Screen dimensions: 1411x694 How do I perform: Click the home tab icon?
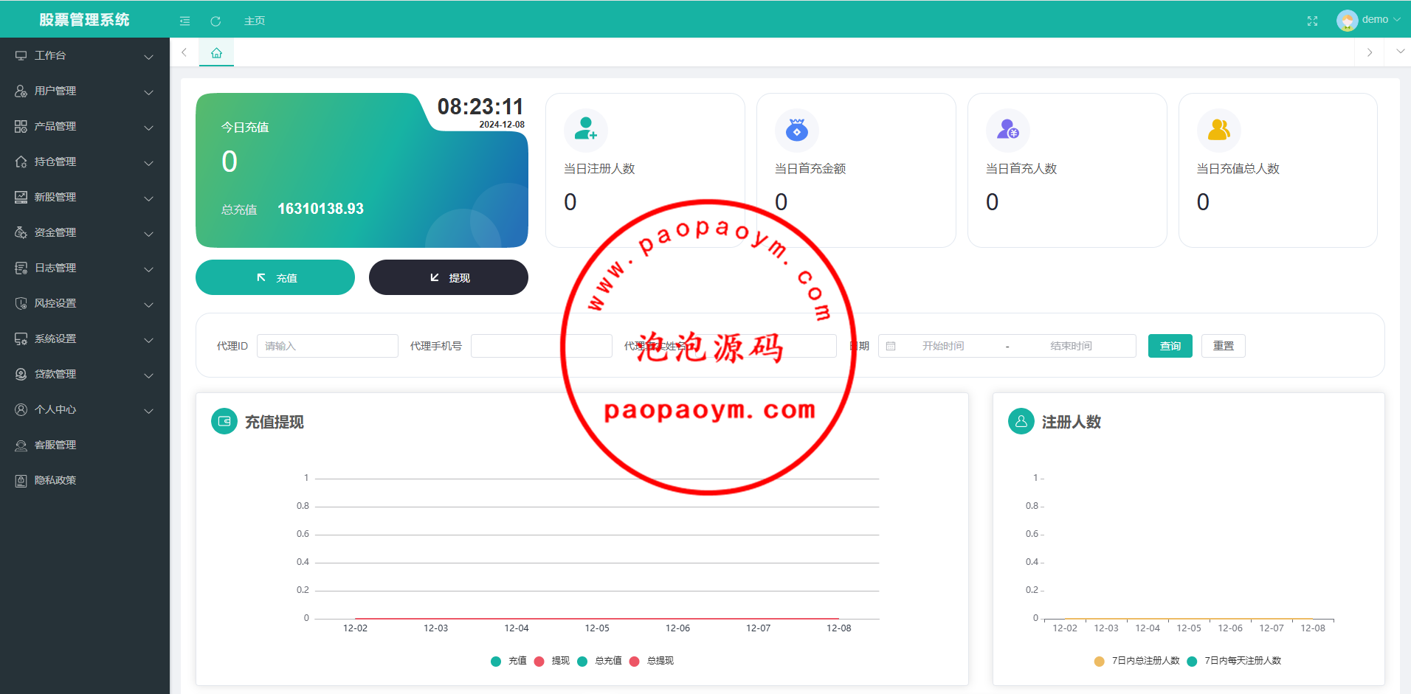point(216,52)
